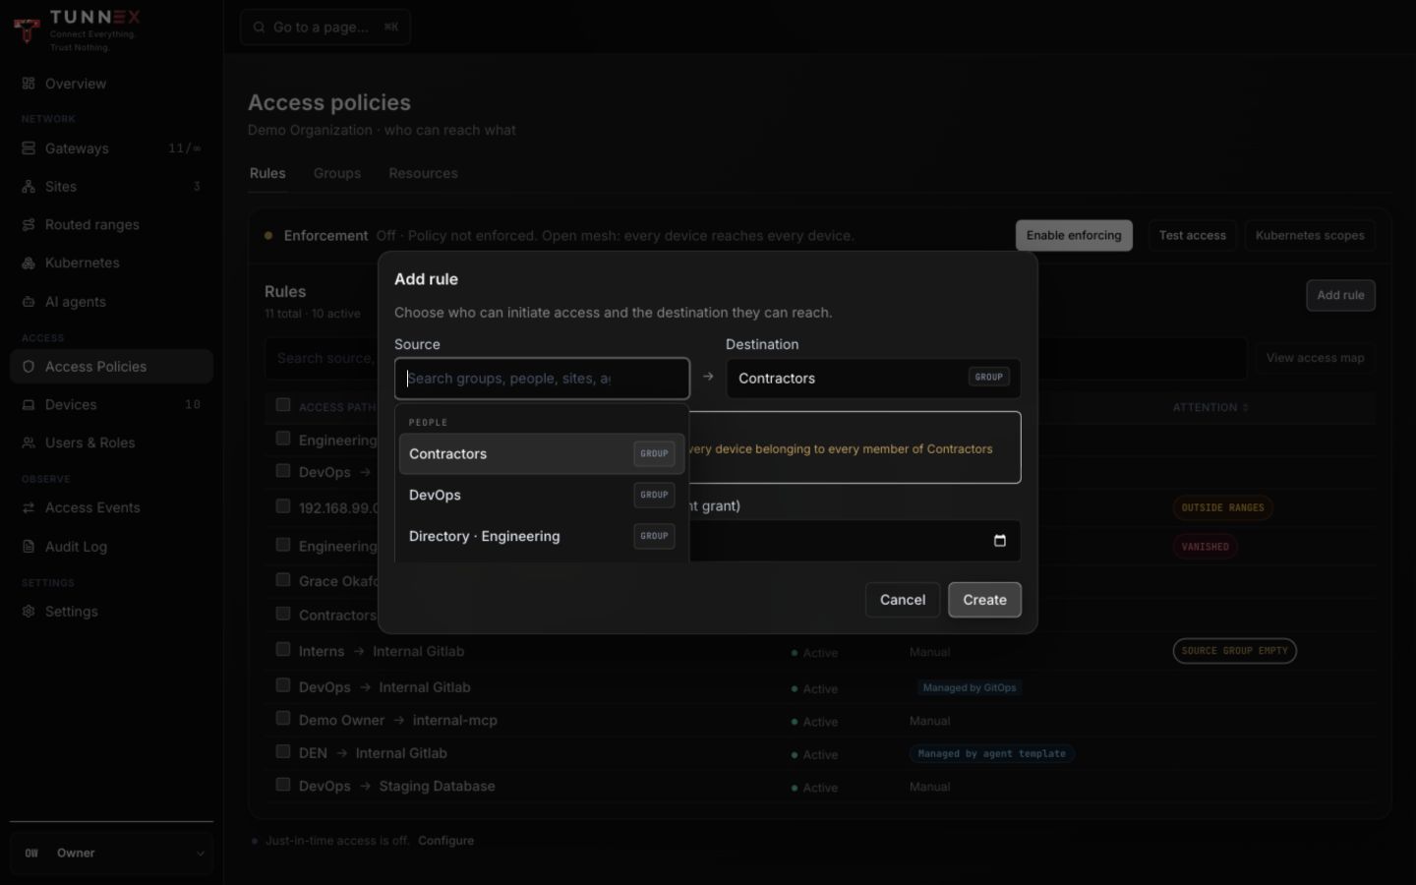
Task: Check the Demo Owner → internal-mcp row
Action: point(283,718)
